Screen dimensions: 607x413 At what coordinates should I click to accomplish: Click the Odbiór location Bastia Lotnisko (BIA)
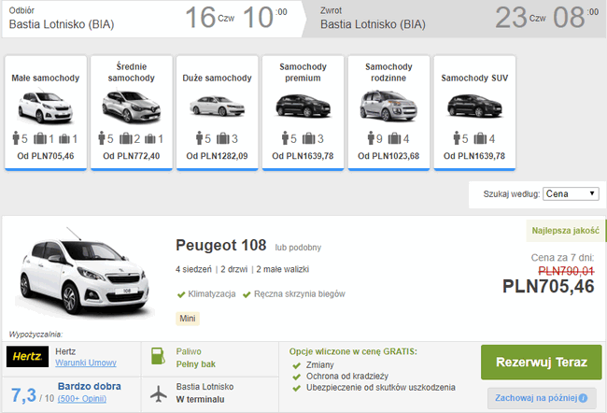pos(62,24)
